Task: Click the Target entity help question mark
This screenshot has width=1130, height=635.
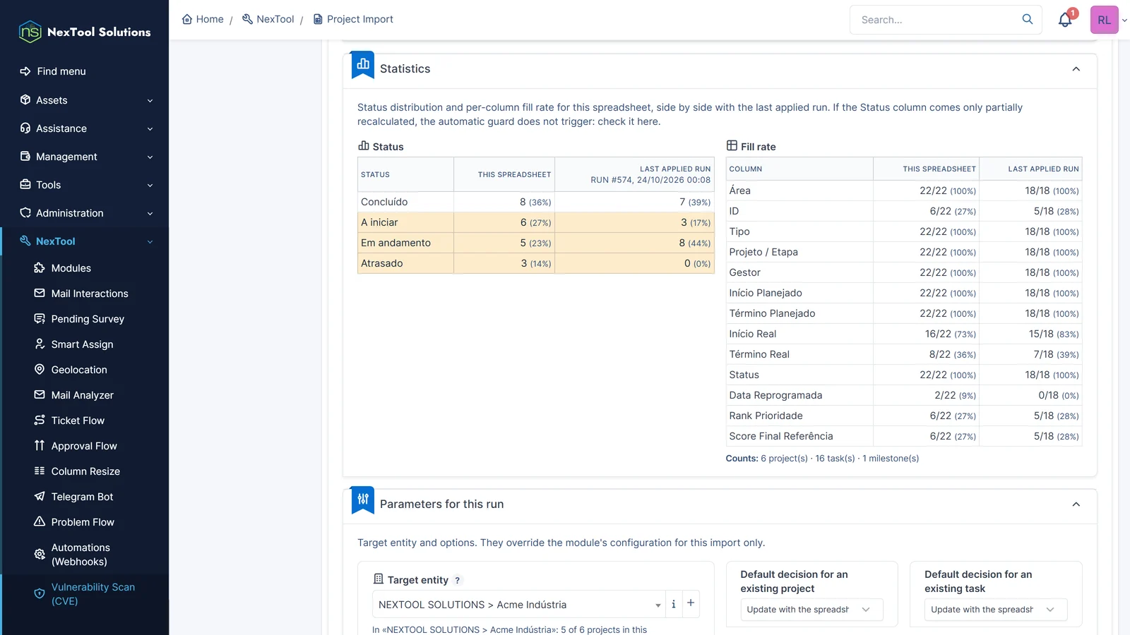Action: [x=457, y=581]
